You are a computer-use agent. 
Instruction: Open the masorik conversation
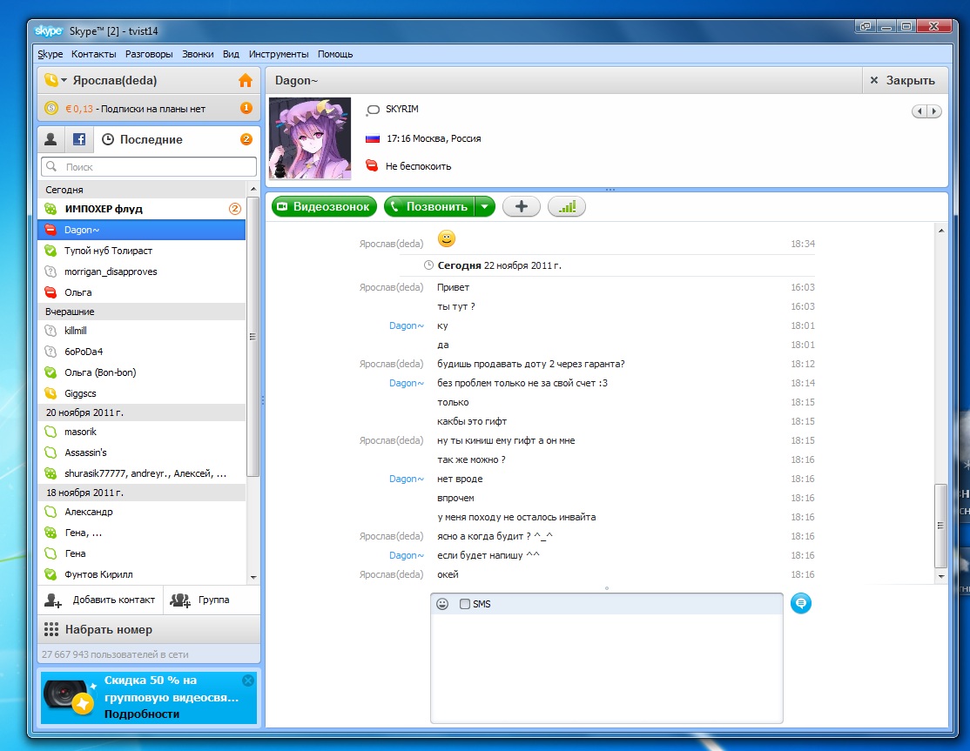142,432
